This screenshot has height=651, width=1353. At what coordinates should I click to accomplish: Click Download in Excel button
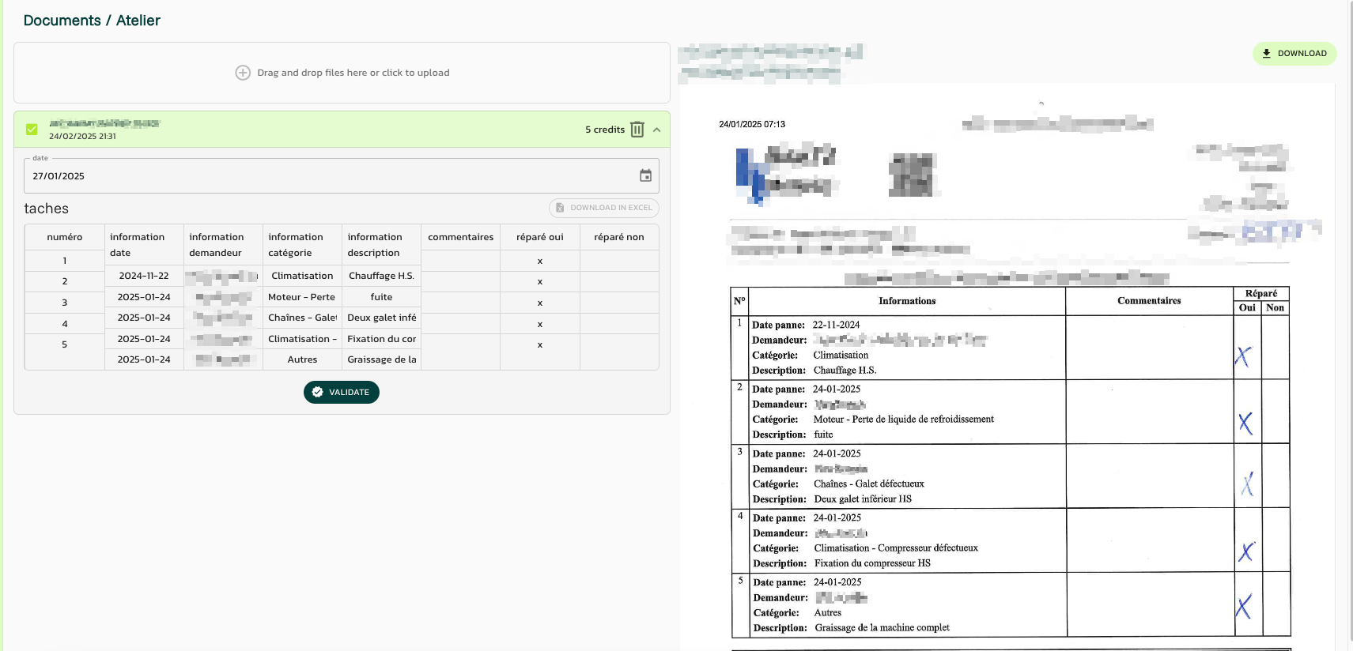(x=603, y=208)
